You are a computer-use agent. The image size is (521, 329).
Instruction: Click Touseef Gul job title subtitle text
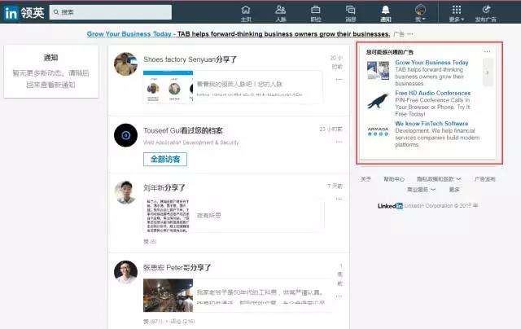click(191, 143)
